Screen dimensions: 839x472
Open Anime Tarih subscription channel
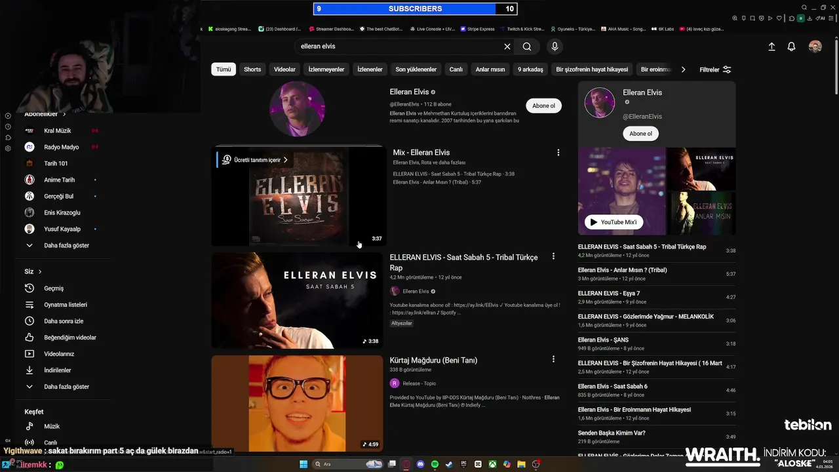pos(59,180)
